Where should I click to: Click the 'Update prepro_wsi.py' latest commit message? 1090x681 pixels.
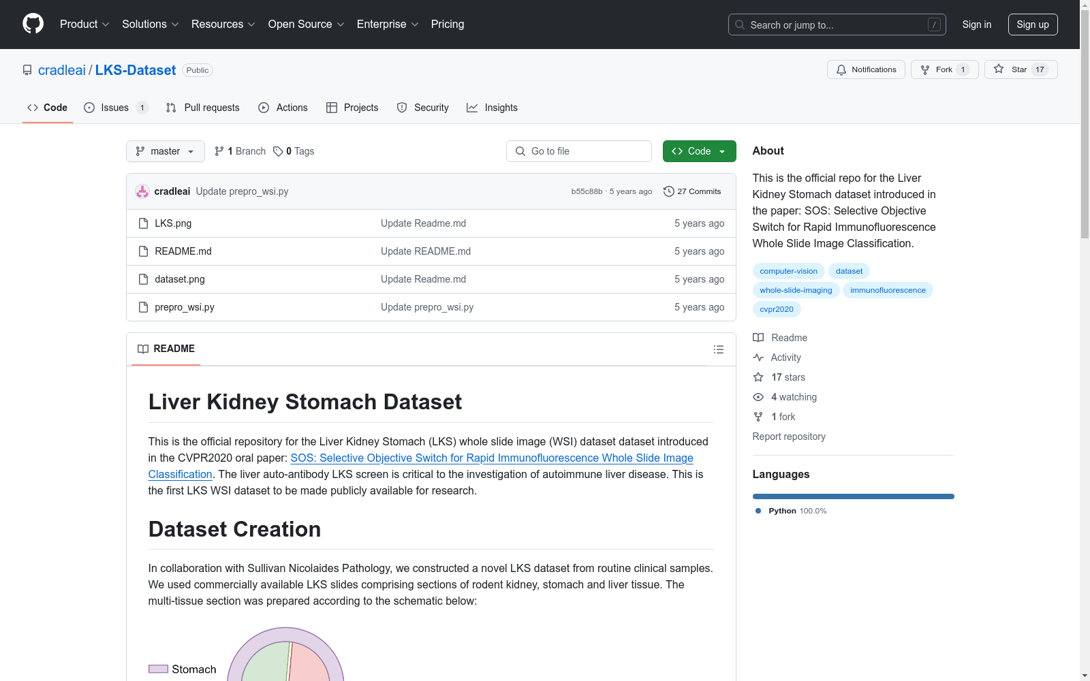click(242, 191)
